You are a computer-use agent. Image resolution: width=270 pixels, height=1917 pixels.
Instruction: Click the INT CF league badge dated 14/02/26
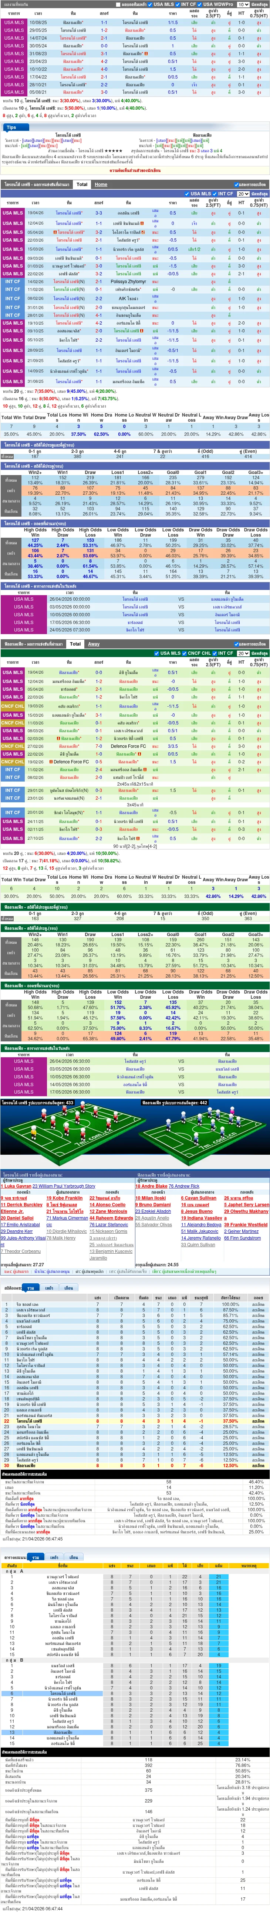(13, 282)
